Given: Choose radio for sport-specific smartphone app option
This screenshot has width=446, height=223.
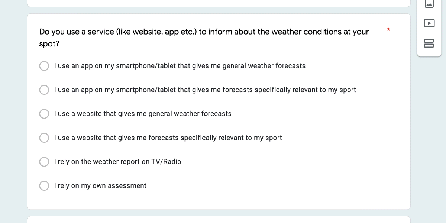Looking at the screenshot, I should [44, 90].
